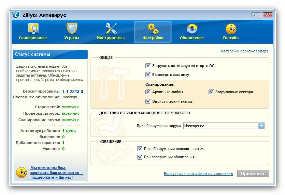Click the ОБЩЕЕ section heading

pos(106,58)
